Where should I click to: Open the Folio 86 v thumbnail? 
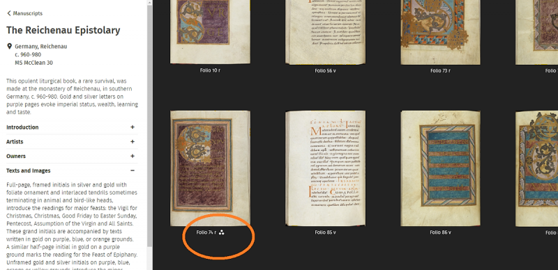(x=441, y=168)
